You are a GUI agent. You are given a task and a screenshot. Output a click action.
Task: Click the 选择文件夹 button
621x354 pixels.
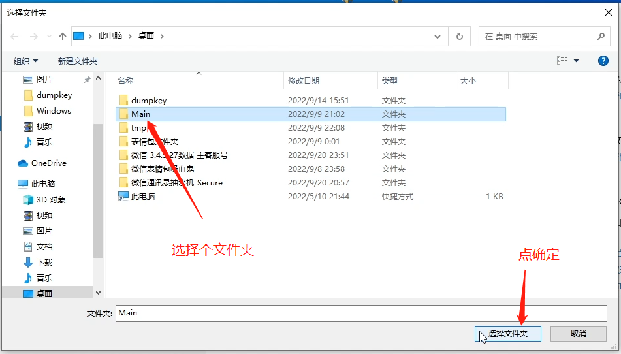click(x=509, y=334)
